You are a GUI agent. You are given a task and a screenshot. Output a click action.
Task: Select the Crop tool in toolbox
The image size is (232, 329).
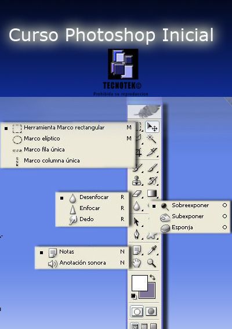(x=139, y=153)
